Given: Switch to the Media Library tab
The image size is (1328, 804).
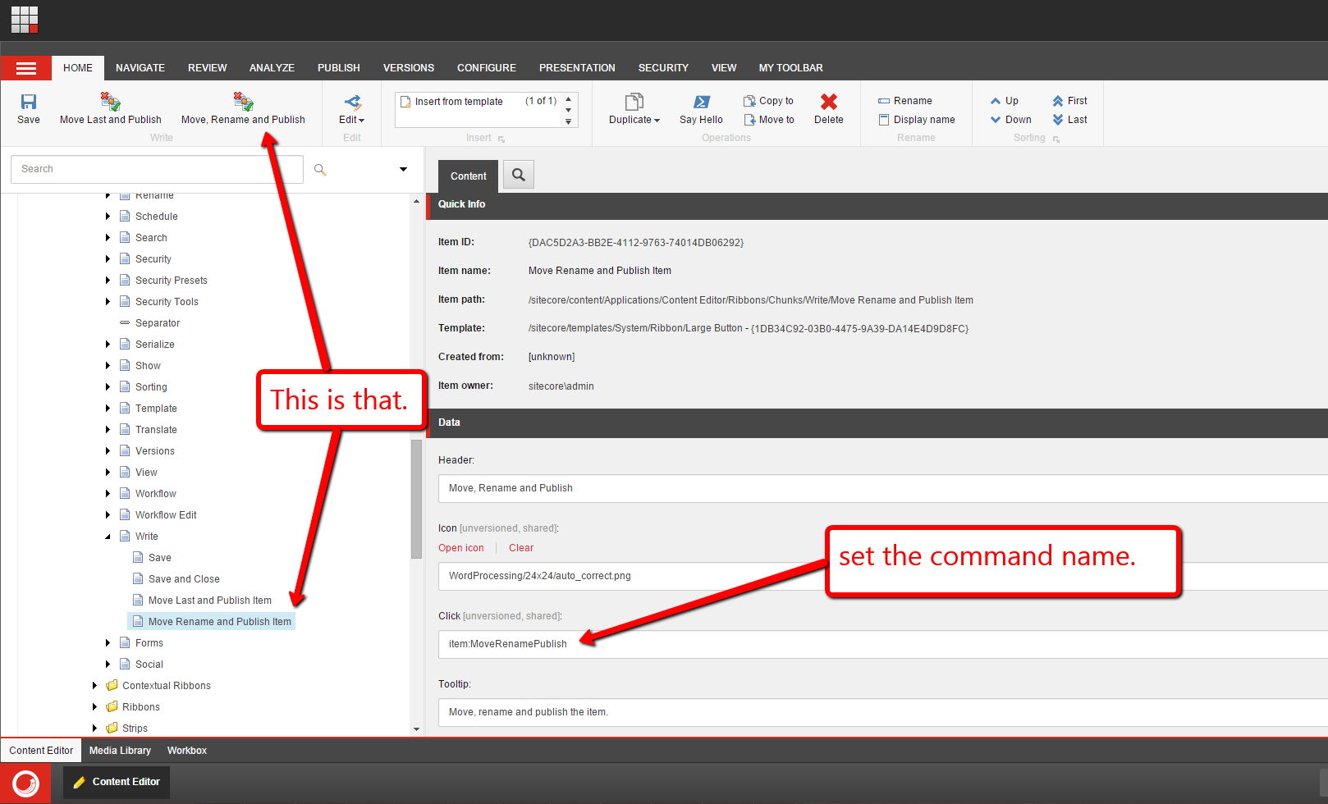Looking at the screenshot, I should [120, 751].
